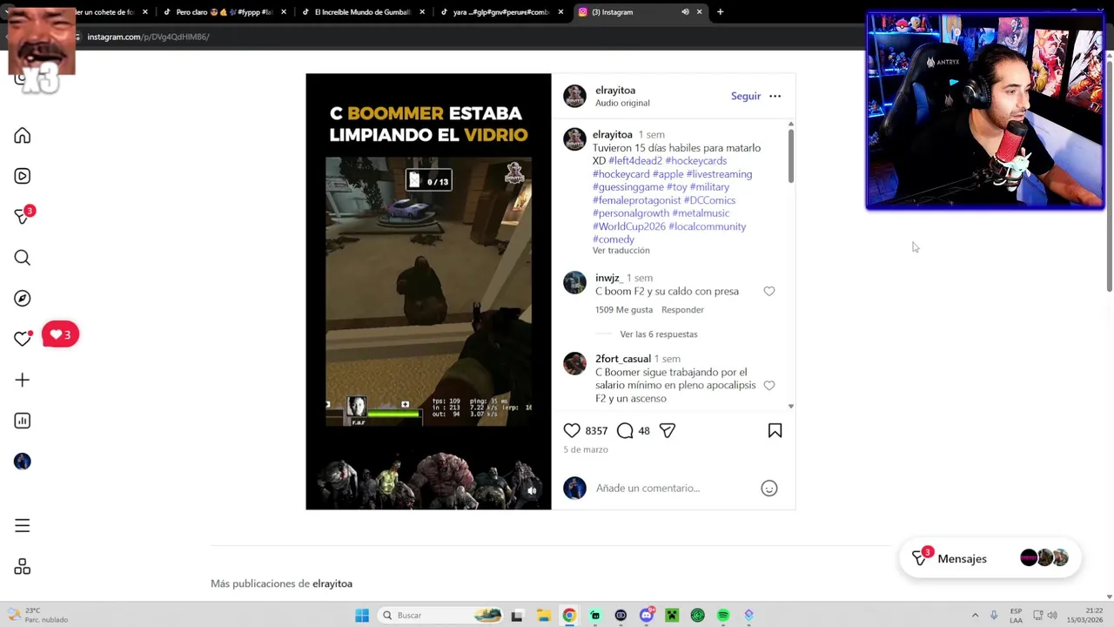The height and width of the screenshot is (627, 1114).
Task: Share the post with the send icon
Action: 668,430
